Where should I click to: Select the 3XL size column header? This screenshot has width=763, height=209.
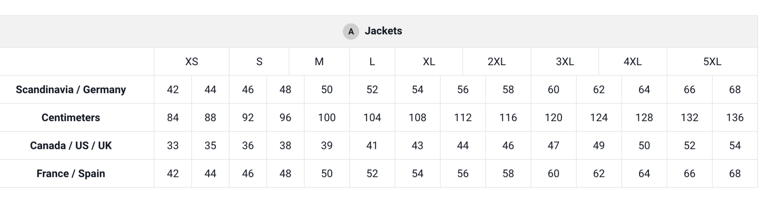(565, 61)
